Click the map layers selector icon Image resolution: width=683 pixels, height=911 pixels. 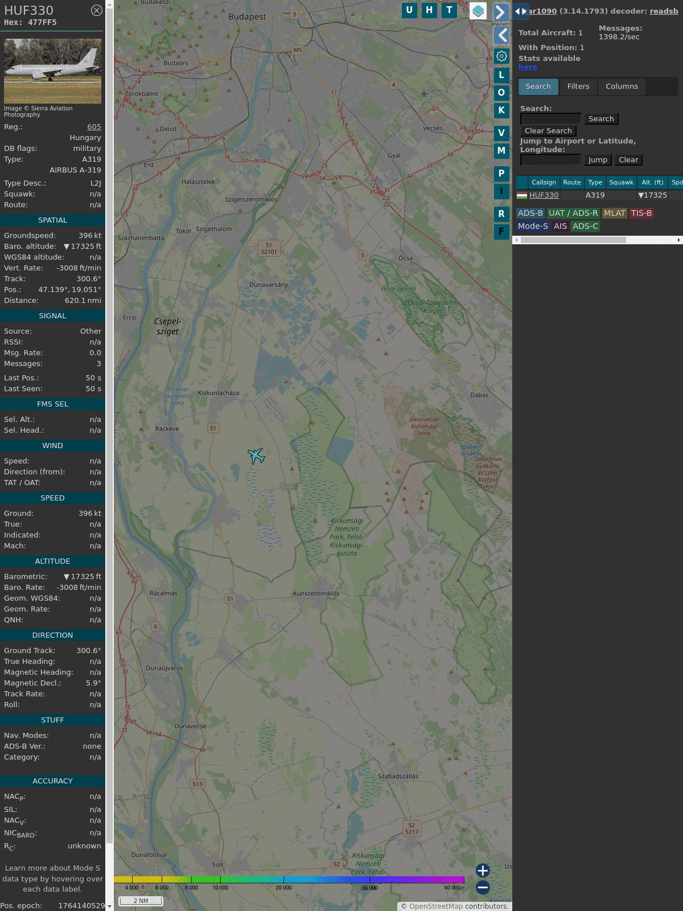478,11
